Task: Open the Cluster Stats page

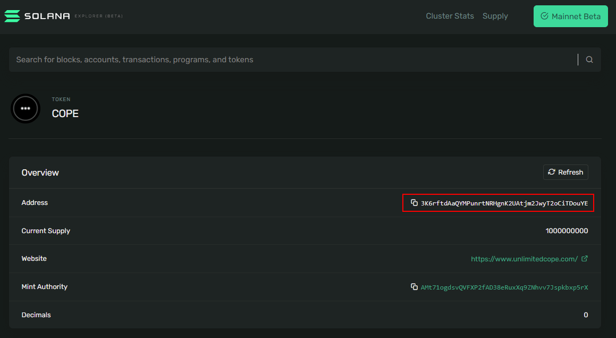Action: (x=450, y=16)
